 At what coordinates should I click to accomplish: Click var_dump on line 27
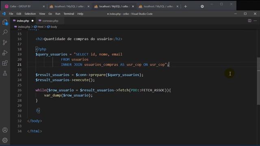(52, 95)
